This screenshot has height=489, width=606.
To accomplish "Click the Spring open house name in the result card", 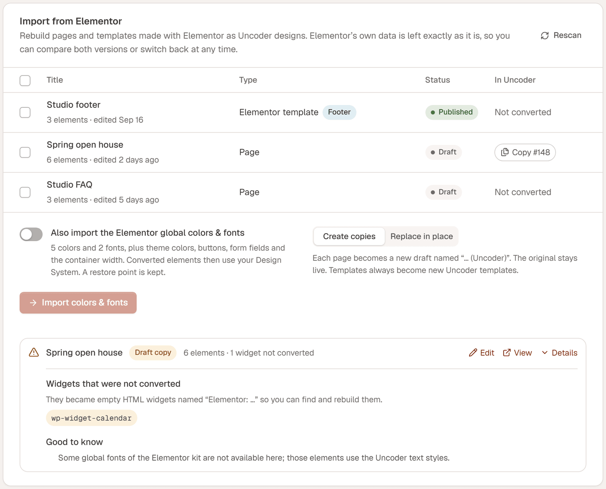I will point(84,352).
